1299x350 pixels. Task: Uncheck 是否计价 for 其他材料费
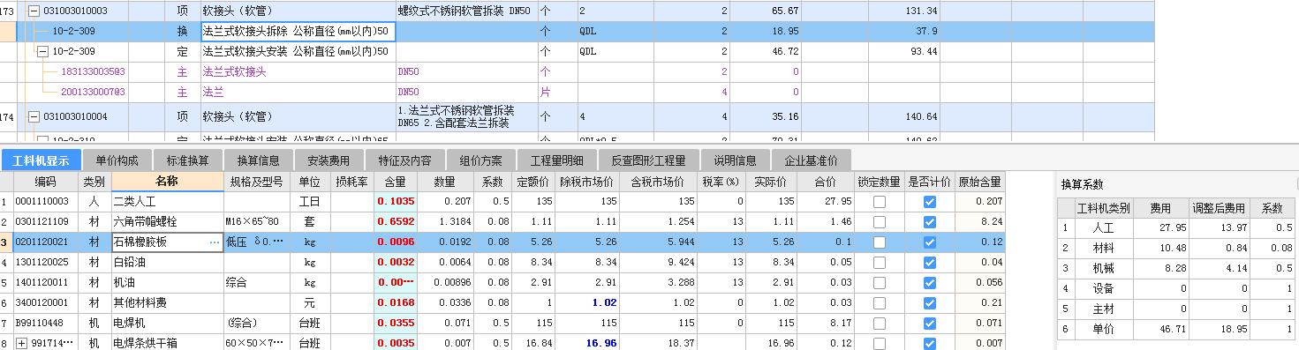pos(929,302)
